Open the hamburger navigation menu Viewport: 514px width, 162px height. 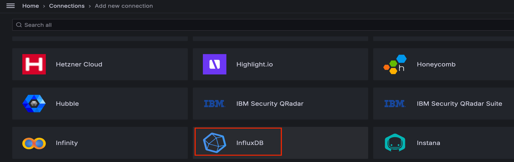(10, 6)
